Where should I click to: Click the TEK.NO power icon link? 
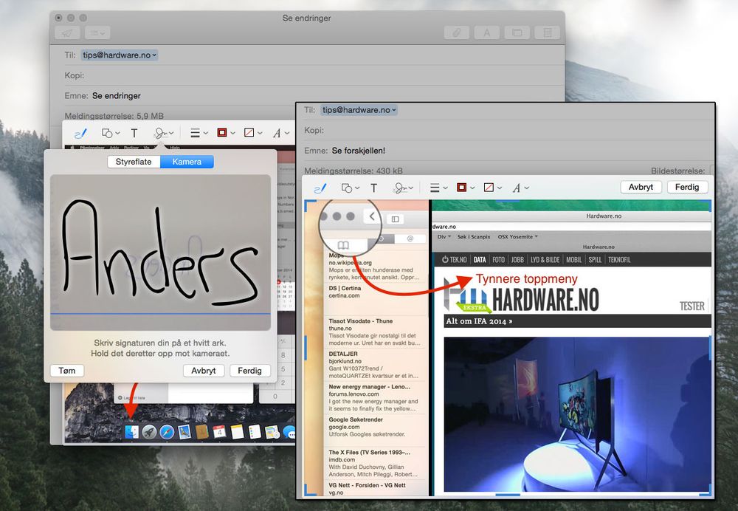coord(454,259)
